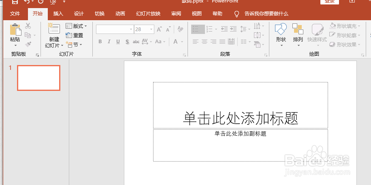
Task: Switch to the View (视图) tab
Action: pos(196,14)
